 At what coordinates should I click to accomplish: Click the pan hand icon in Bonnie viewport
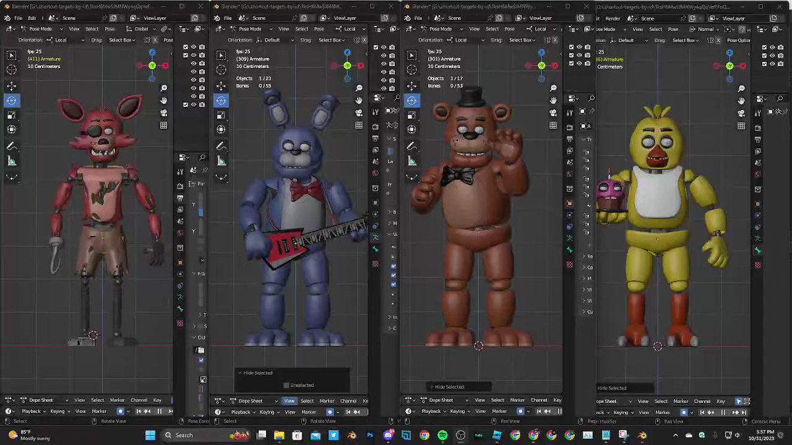[359, 100]
